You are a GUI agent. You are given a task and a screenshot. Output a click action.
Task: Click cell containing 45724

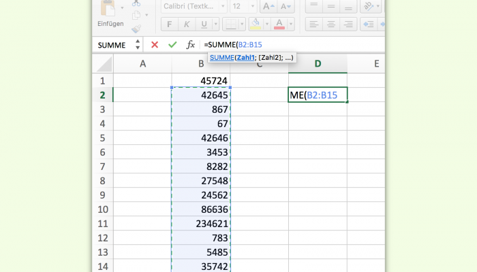(201, 81)
